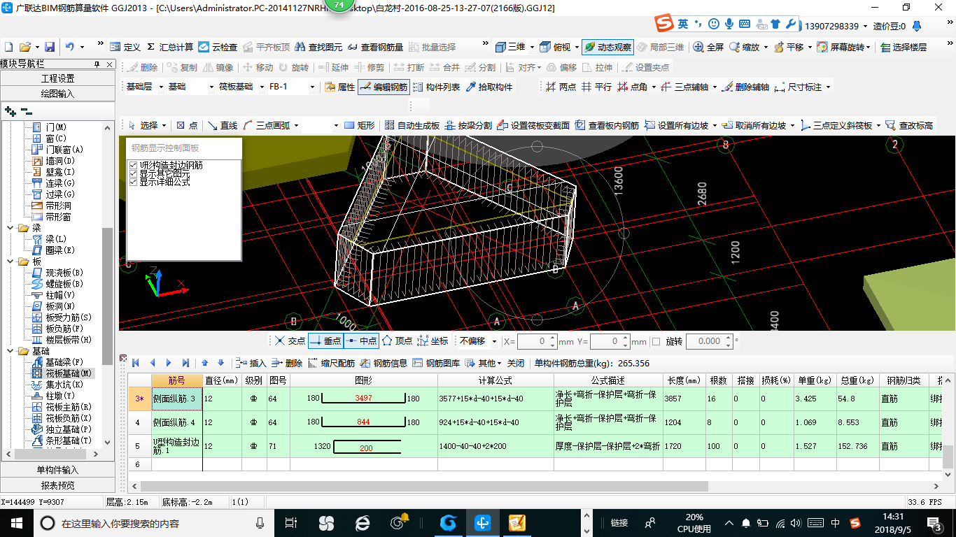Toggle 显示详细公式 checkbox

click(x=133, y=182)
